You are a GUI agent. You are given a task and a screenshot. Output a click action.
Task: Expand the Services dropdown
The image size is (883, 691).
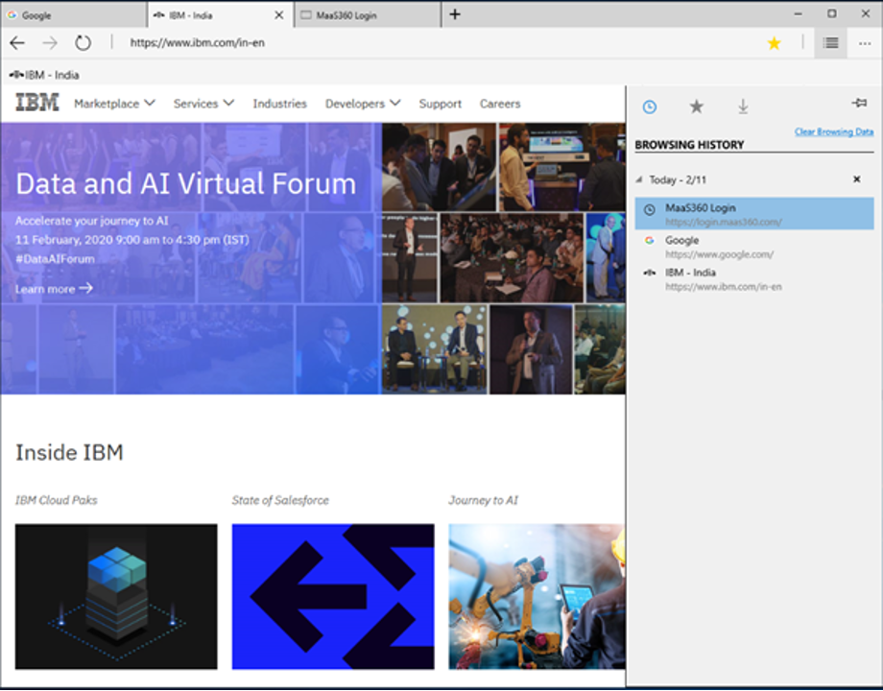pos(203,104)
